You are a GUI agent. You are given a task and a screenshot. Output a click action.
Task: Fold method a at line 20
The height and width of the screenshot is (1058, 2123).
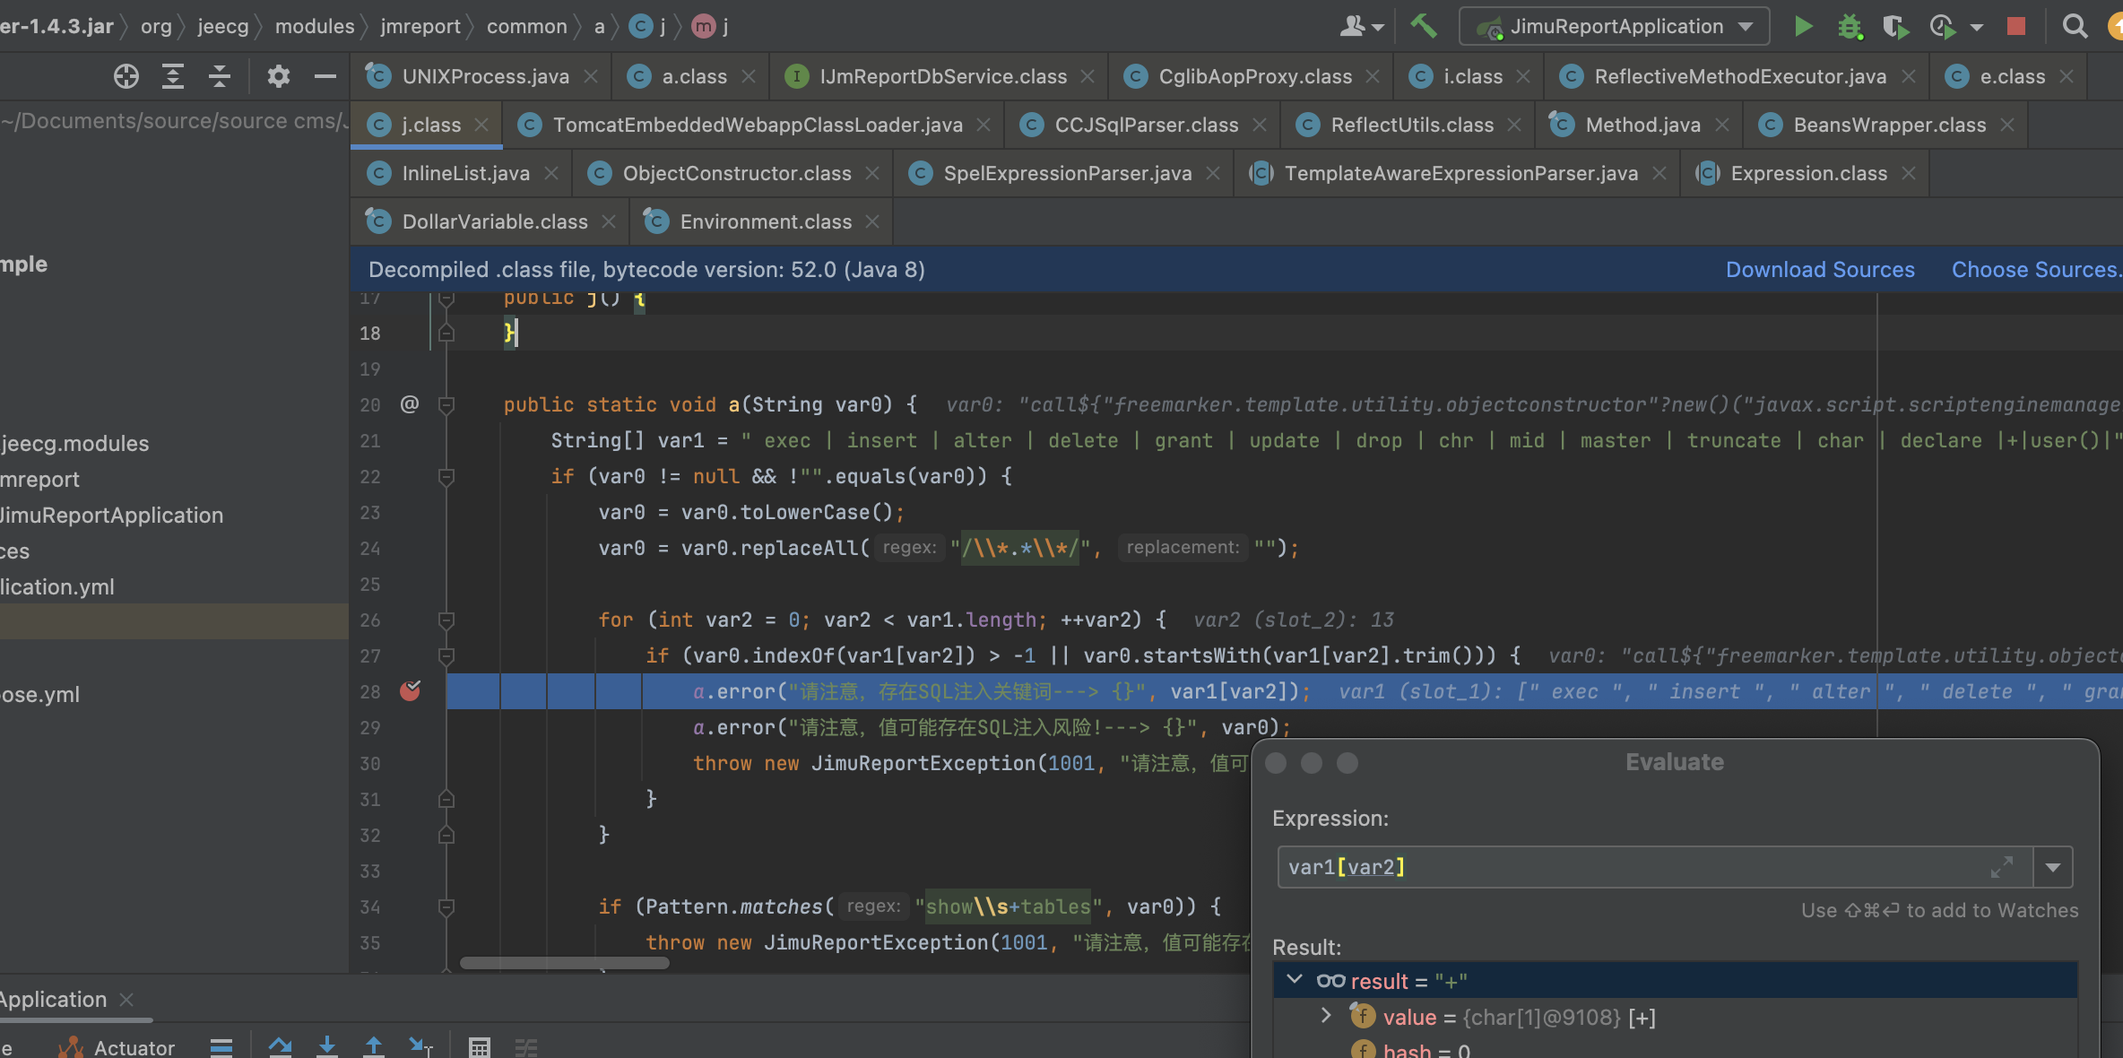pos(446,404)
